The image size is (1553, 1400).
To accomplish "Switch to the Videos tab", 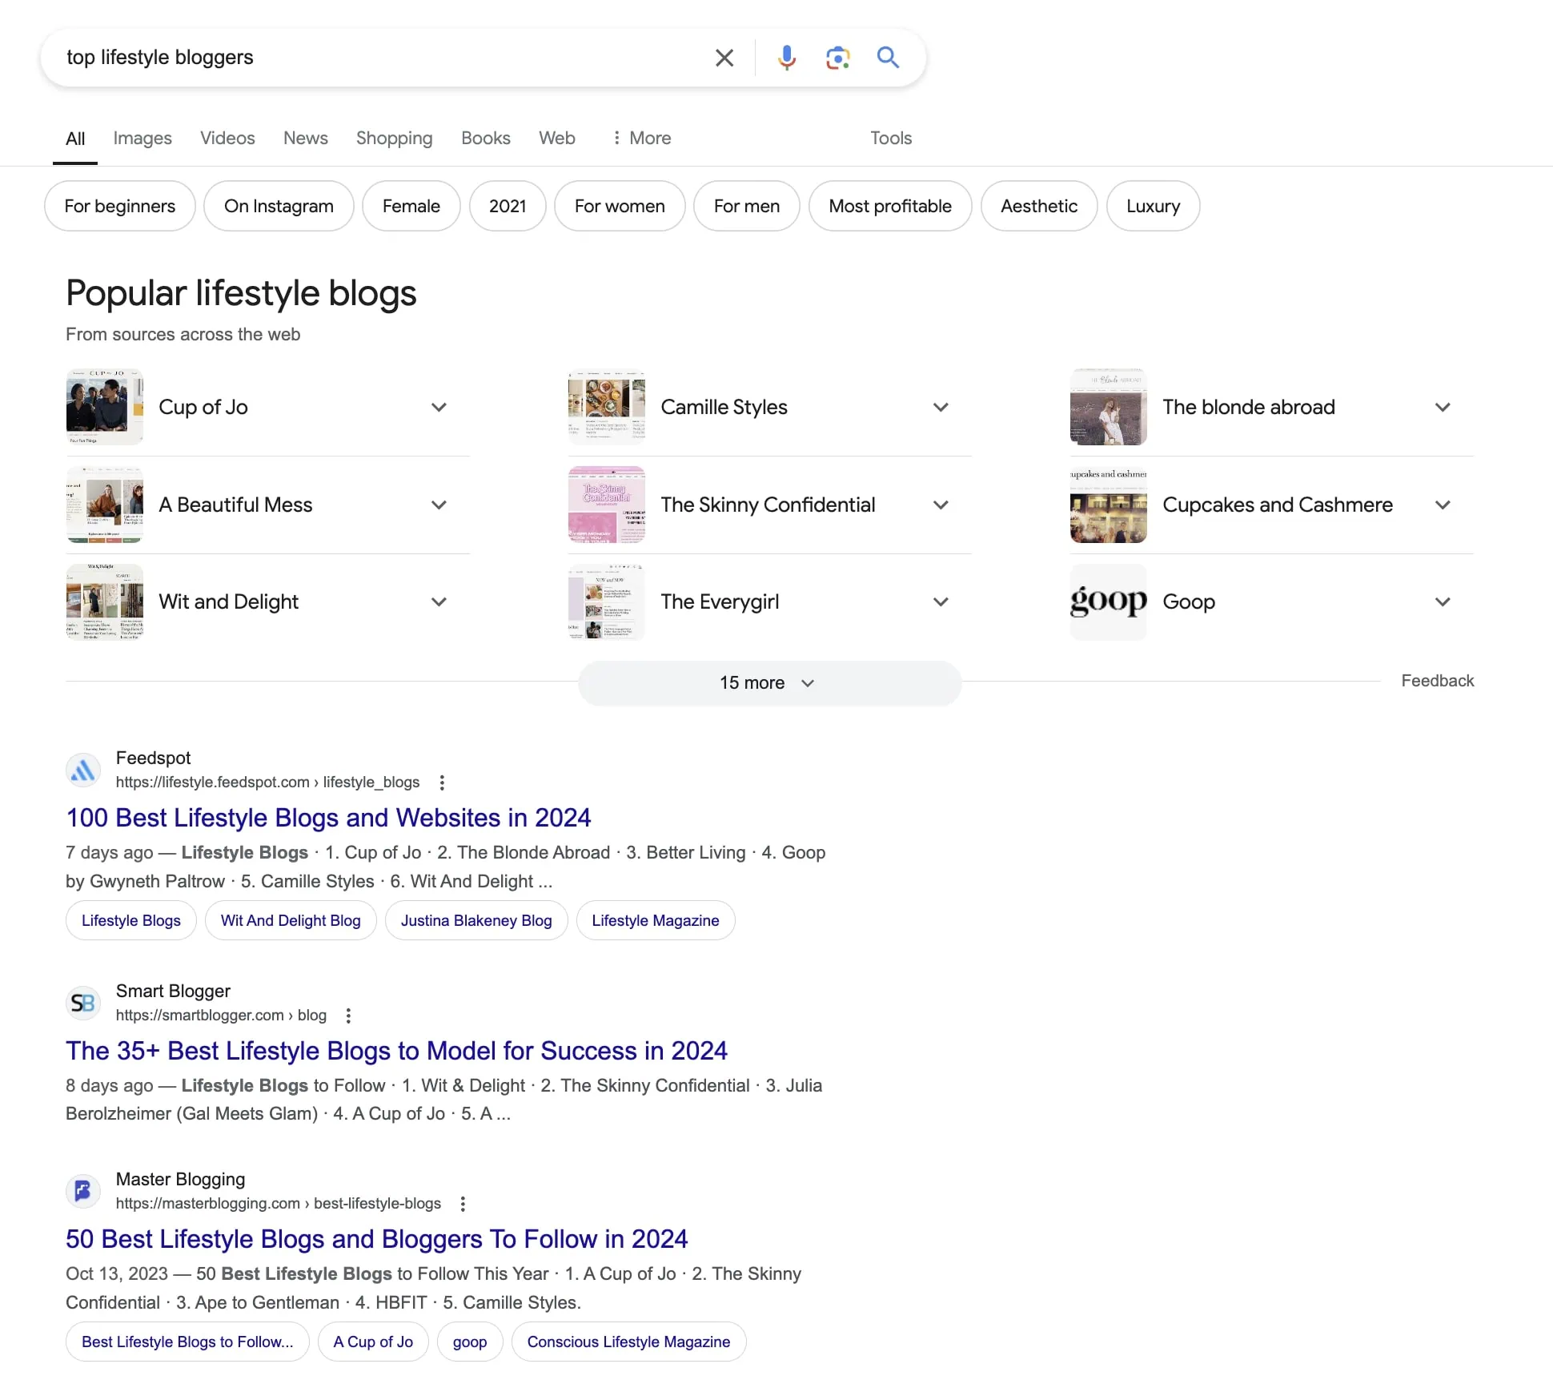I will coord(227,138).
